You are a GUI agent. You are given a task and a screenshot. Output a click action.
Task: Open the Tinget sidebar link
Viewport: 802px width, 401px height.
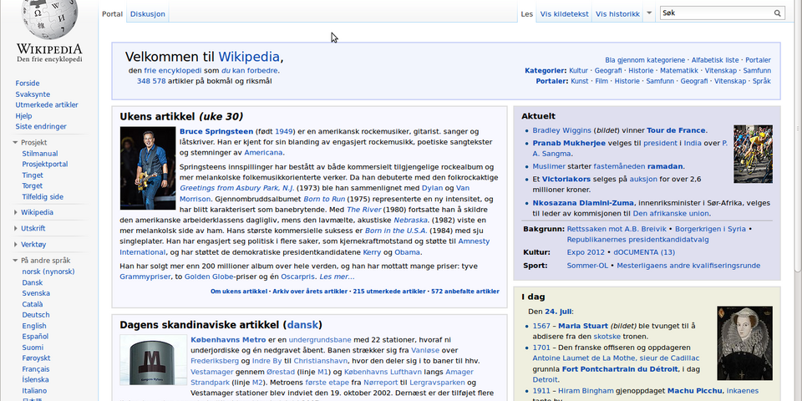tap(33, 175)
